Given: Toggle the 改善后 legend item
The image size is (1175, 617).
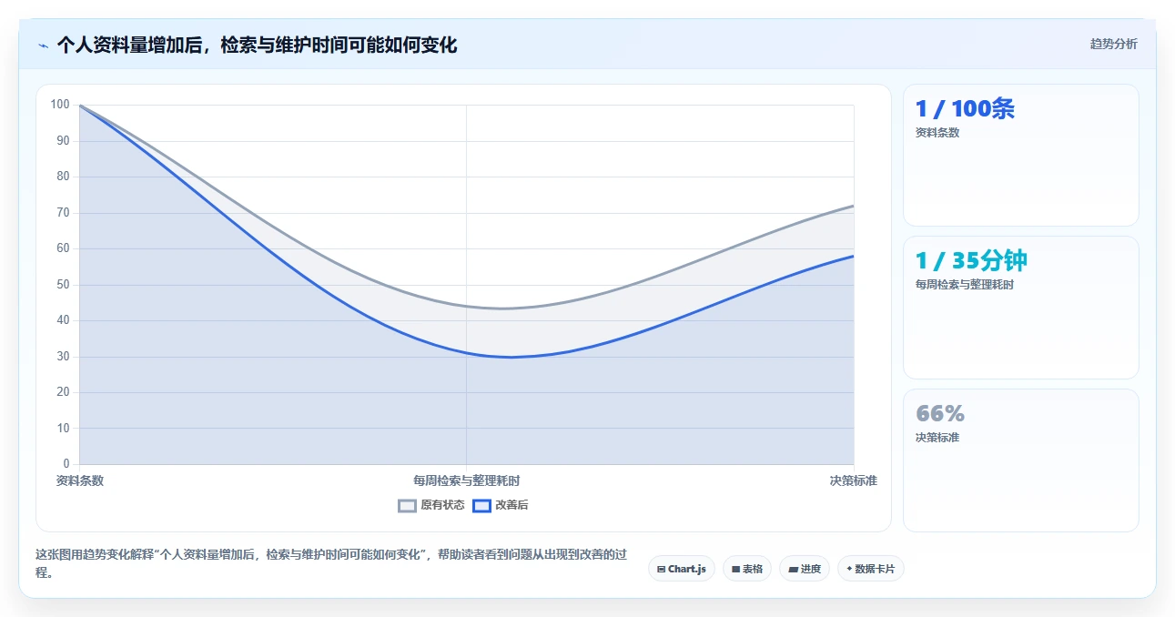Looking at the screenshot, I should [501, 505].
